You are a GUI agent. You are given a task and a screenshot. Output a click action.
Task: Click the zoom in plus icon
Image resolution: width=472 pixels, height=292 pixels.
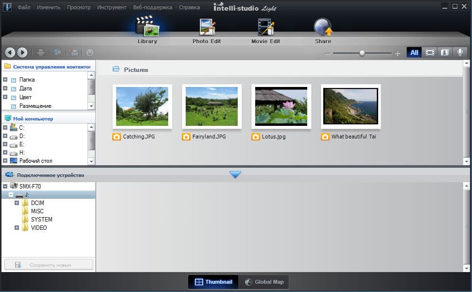point(397,53)
